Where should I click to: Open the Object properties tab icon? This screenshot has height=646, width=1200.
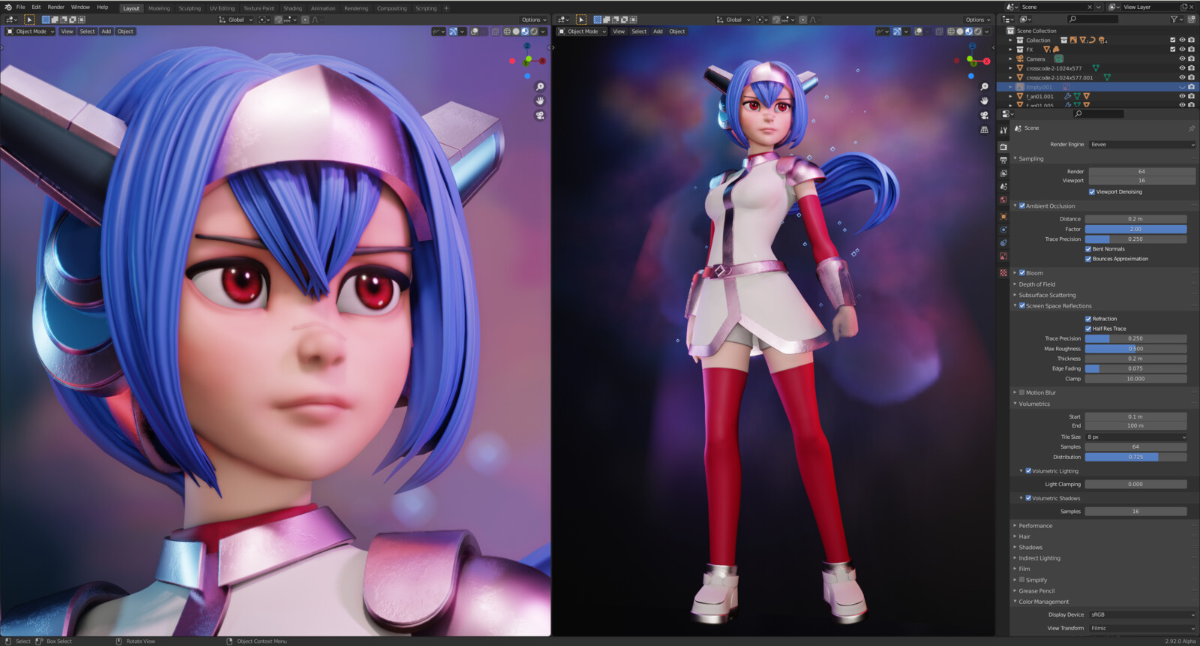[1003, 217]
